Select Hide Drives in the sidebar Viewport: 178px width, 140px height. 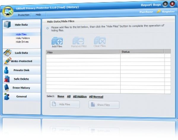pos(22,42)
